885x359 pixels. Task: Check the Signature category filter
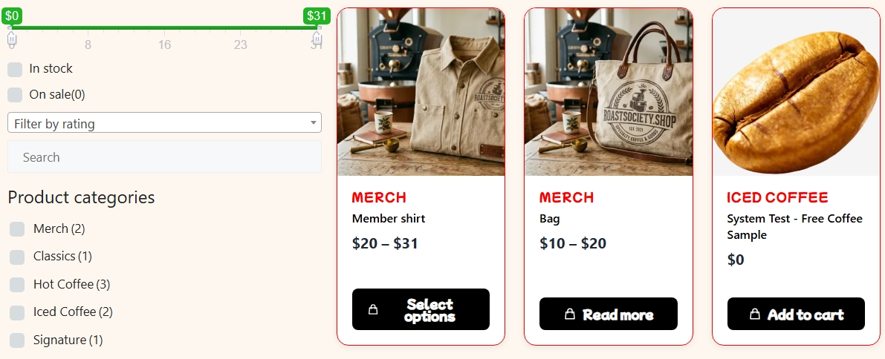(17, 340)
